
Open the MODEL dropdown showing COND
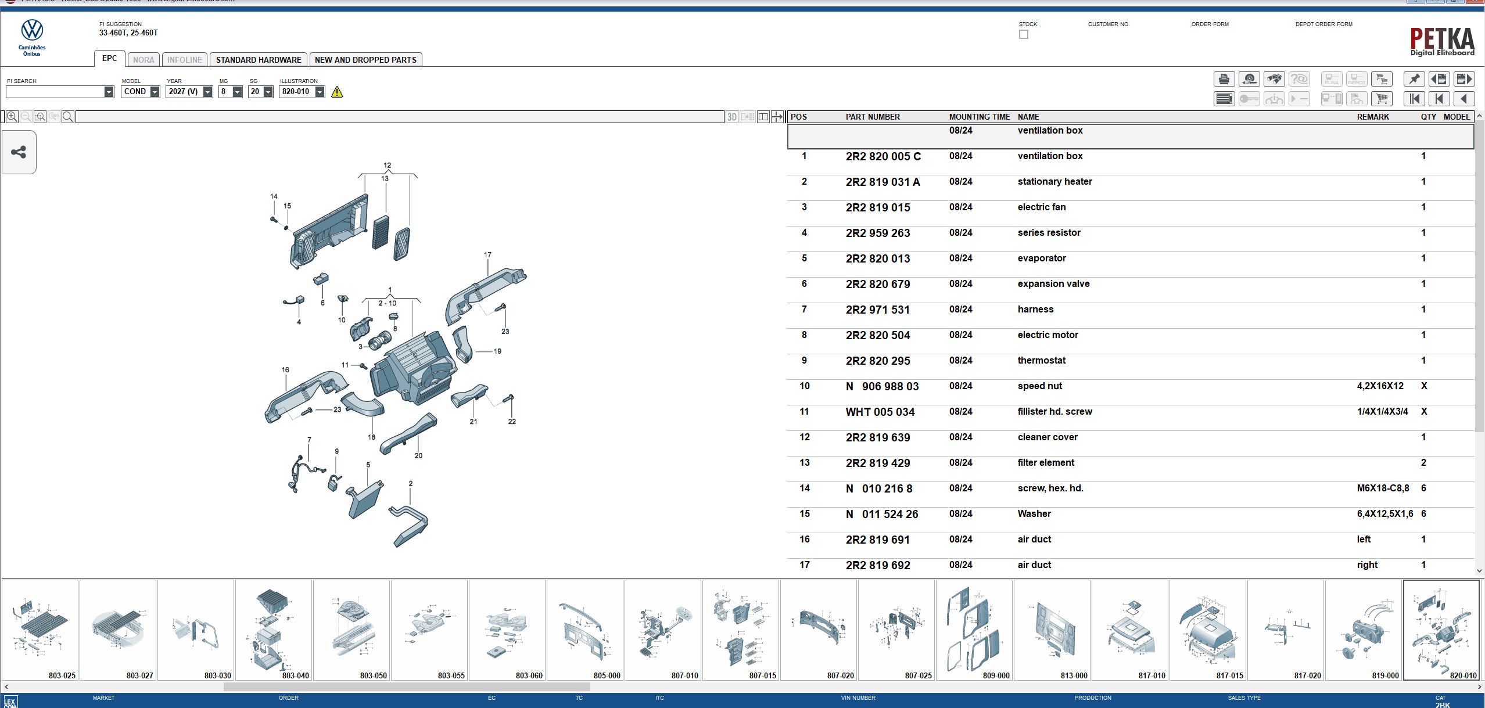(x=155, y=92)
